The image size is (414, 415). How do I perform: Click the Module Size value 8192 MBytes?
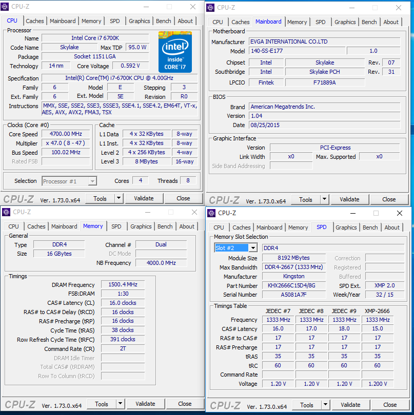tap(294, 258)
